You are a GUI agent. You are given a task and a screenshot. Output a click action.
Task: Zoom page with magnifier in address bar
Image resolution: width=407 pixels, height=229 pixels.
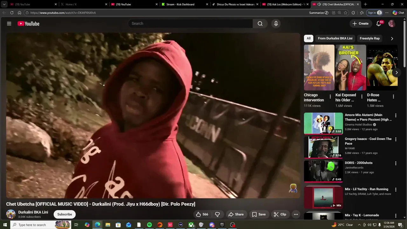tap(339, 13)
